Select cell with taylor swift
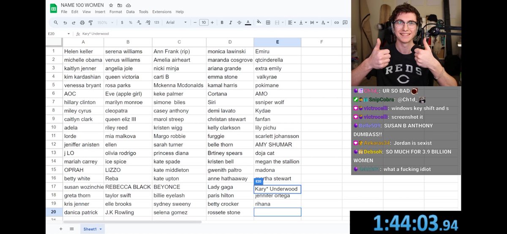 click(128, 196)
